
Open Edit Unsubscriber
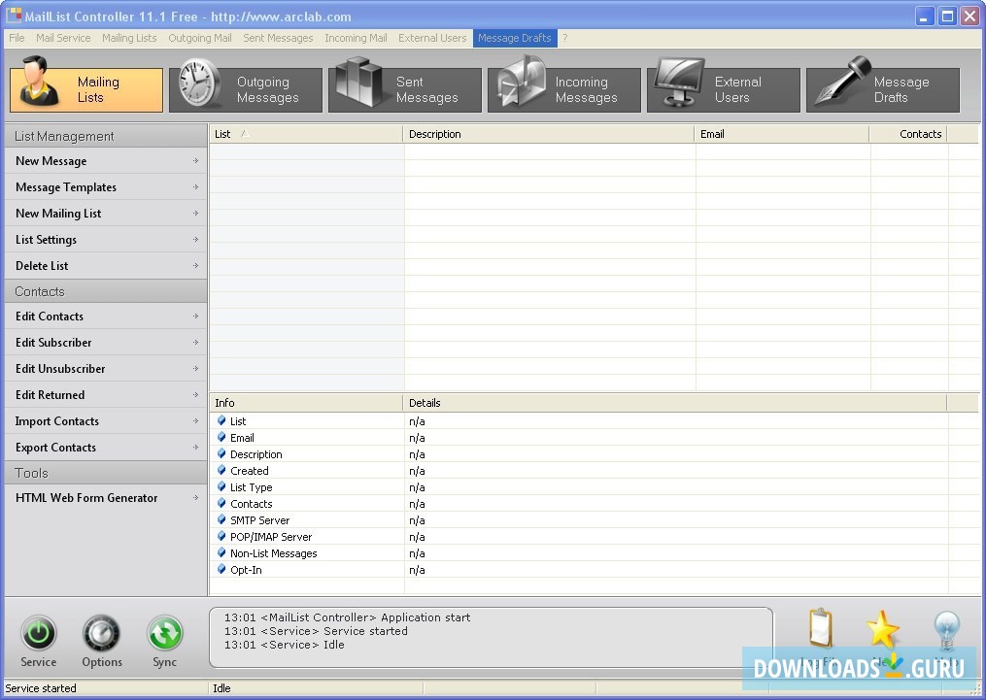[106, 369]
